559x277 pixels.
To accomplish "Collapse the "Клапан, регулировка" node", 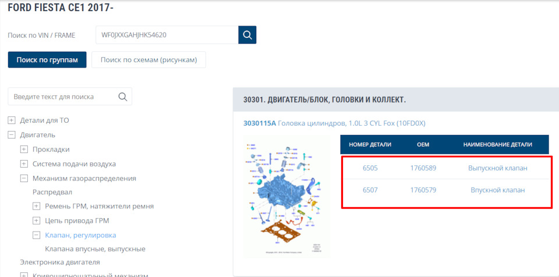I will click(36, 235).
